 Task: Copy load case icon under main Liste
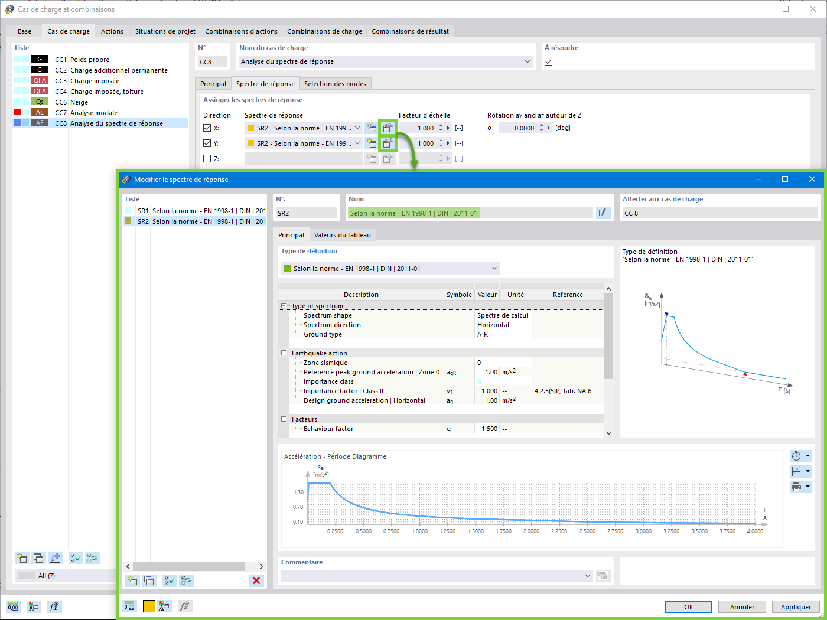click(x=38, y=558)
